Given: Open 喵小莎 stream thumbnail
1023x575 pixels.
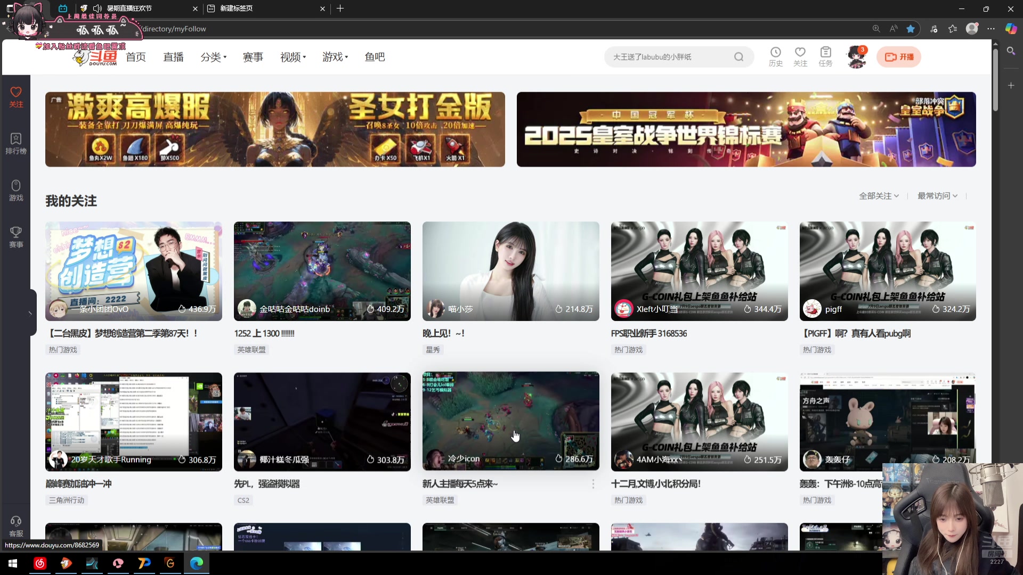Looking at the screenshot, I should point(511,271).
